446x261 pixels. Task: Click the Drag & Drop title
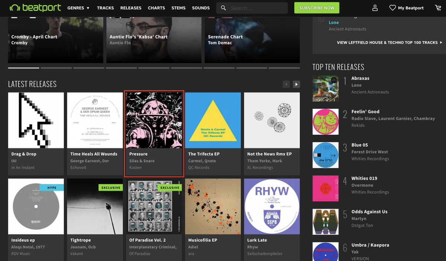pos(24,154)
